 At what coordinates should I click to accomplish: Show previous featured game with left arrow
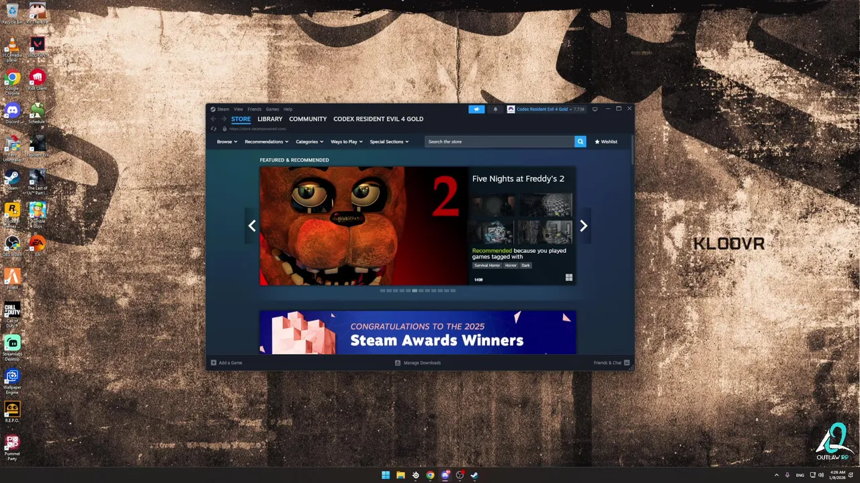pos(252,226)
